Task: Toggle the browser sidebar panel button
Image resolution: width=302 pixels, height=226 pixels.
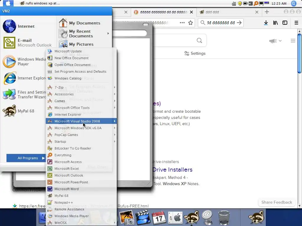Action: click(x=285, y=23)
